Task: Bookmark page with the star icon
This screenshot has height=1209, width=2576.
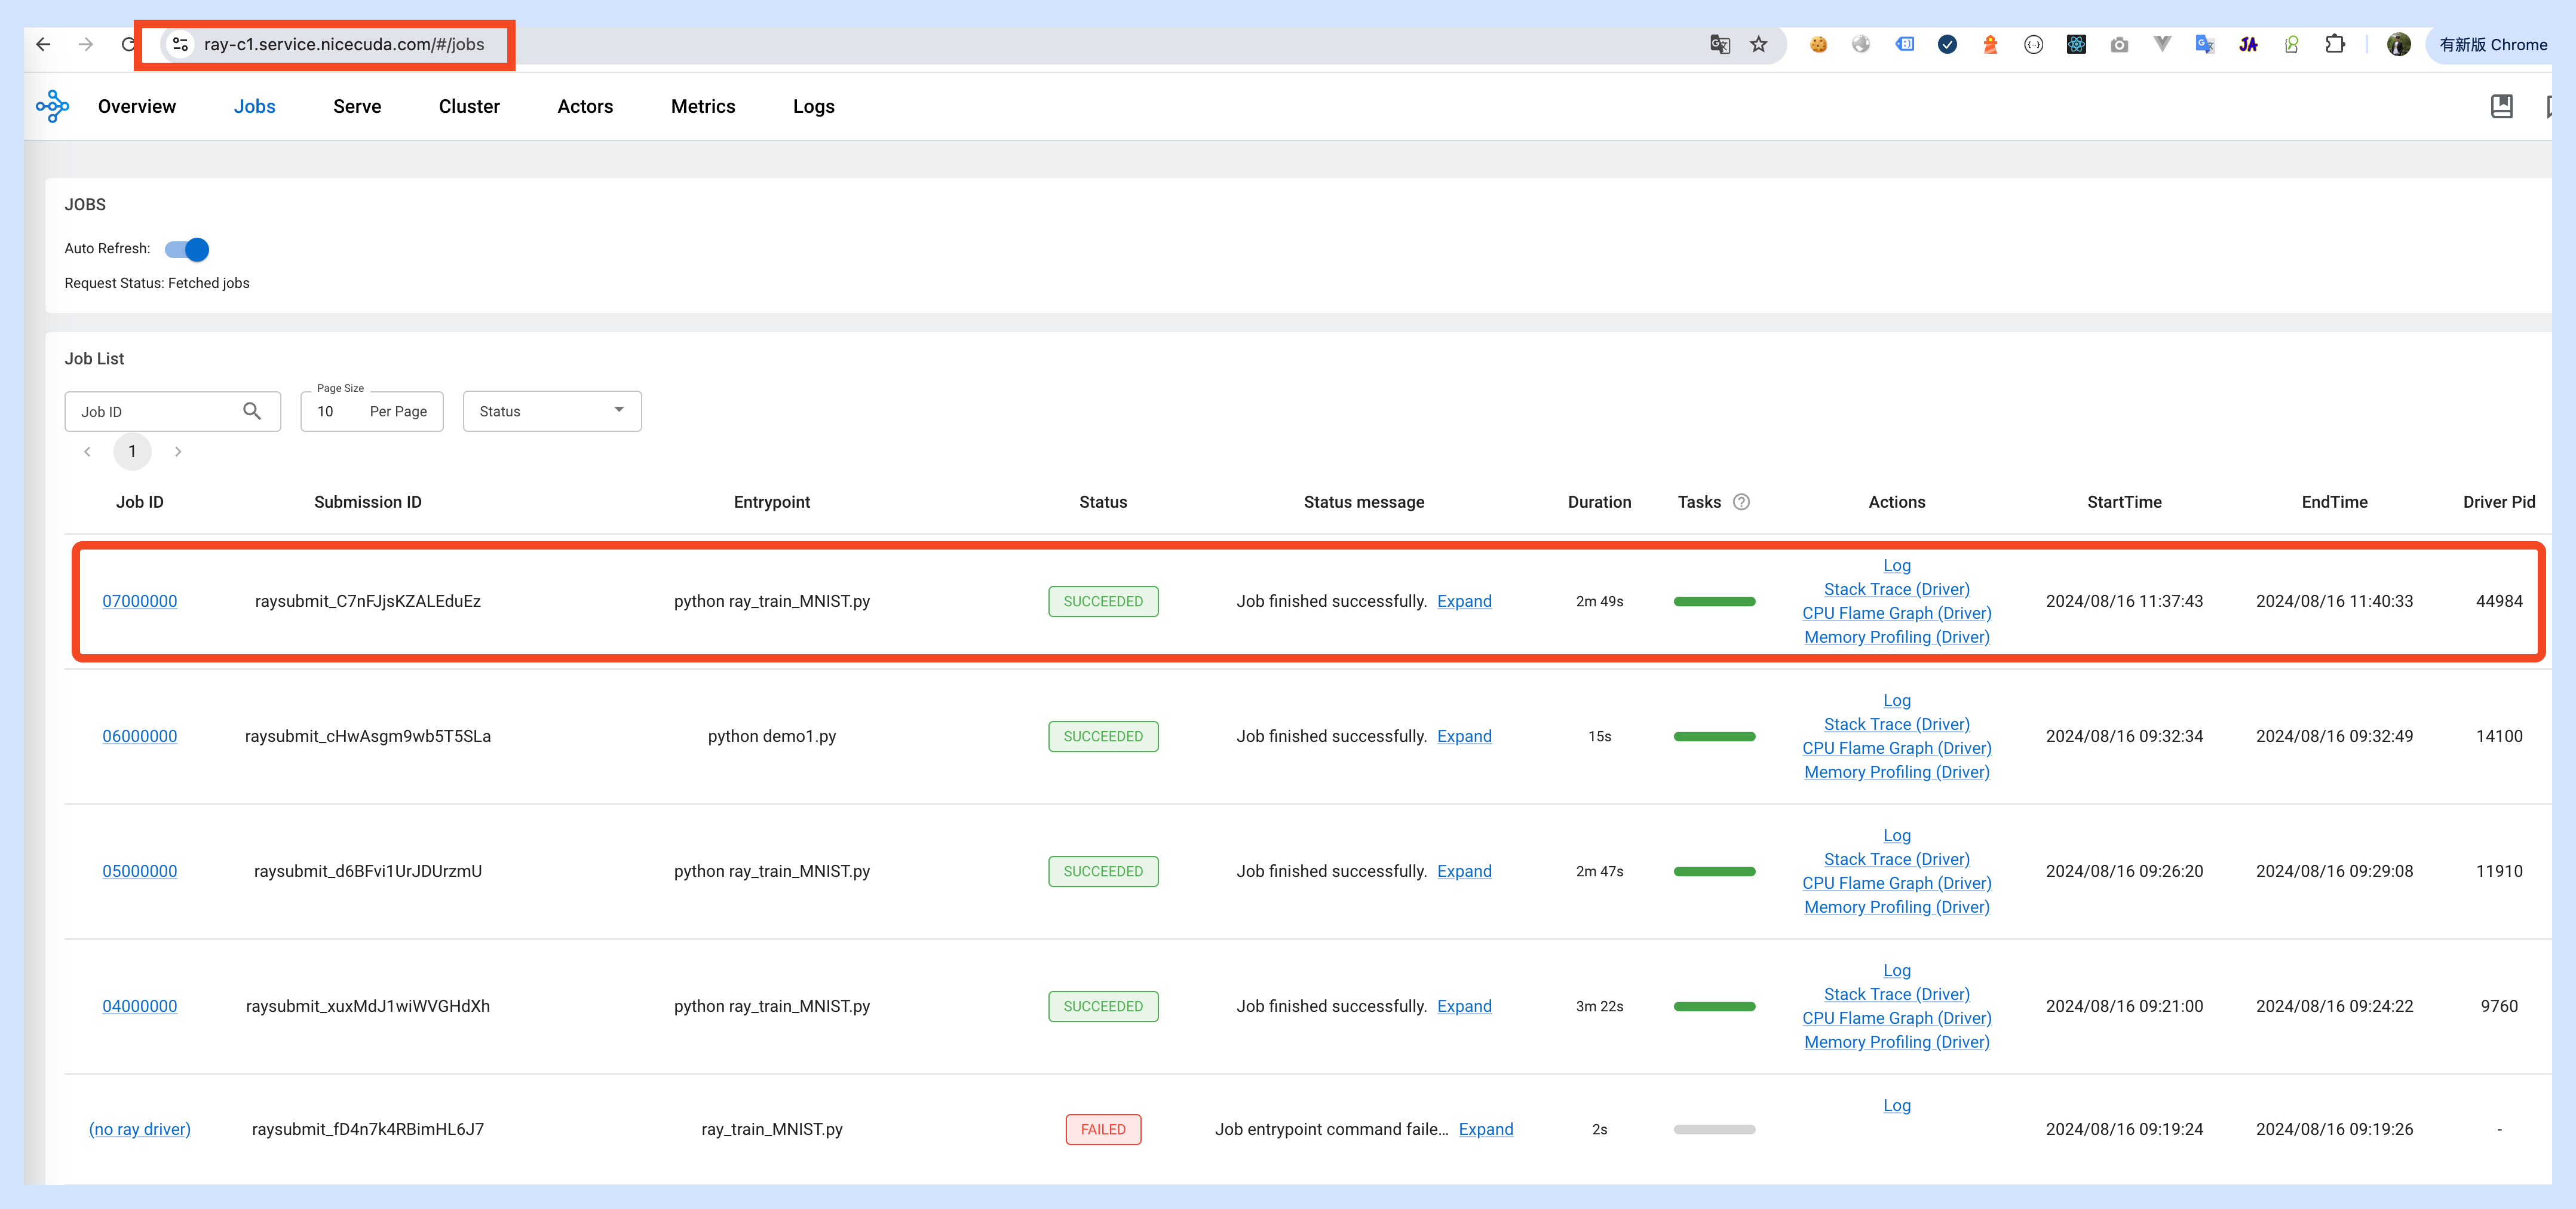Action: click(x=1759, y=44)
